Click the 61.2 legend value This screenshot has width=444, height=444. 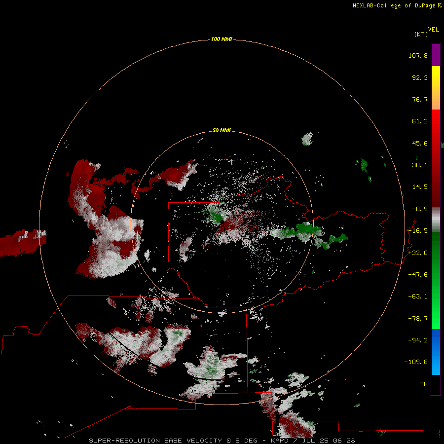click(x=420, y=121)
